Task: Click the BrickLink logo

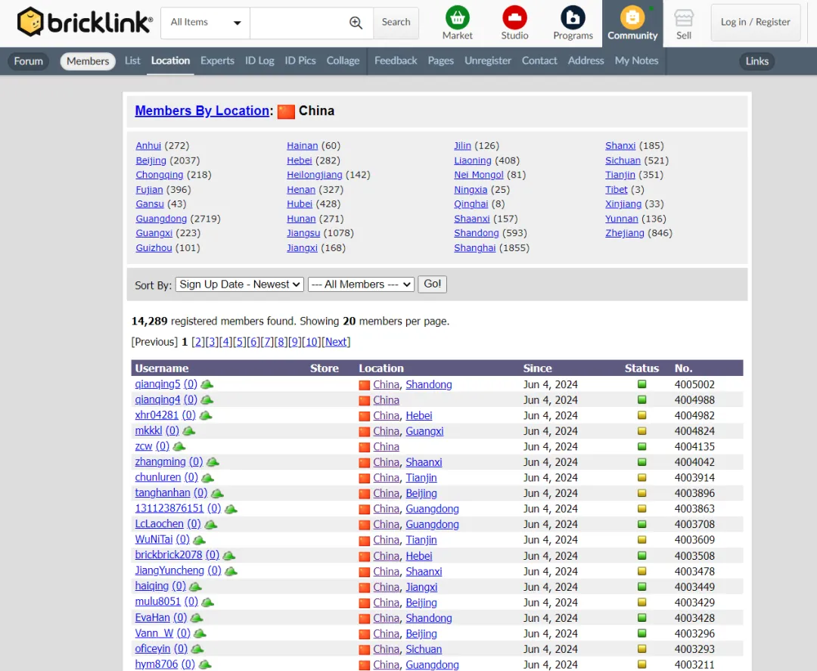Action: coord(85,22)
